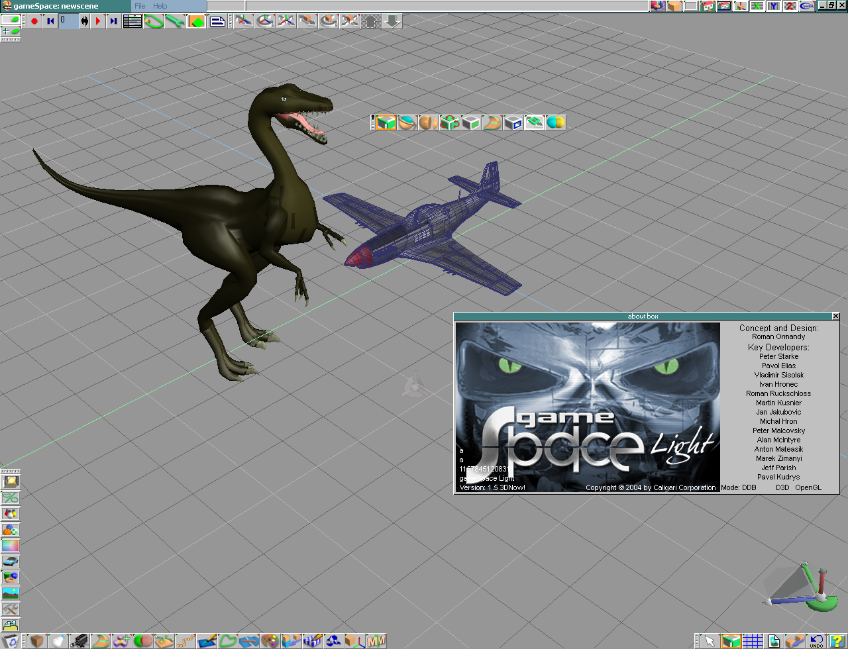Click the blue spheres icon in left panel

(x=11, y=530)
